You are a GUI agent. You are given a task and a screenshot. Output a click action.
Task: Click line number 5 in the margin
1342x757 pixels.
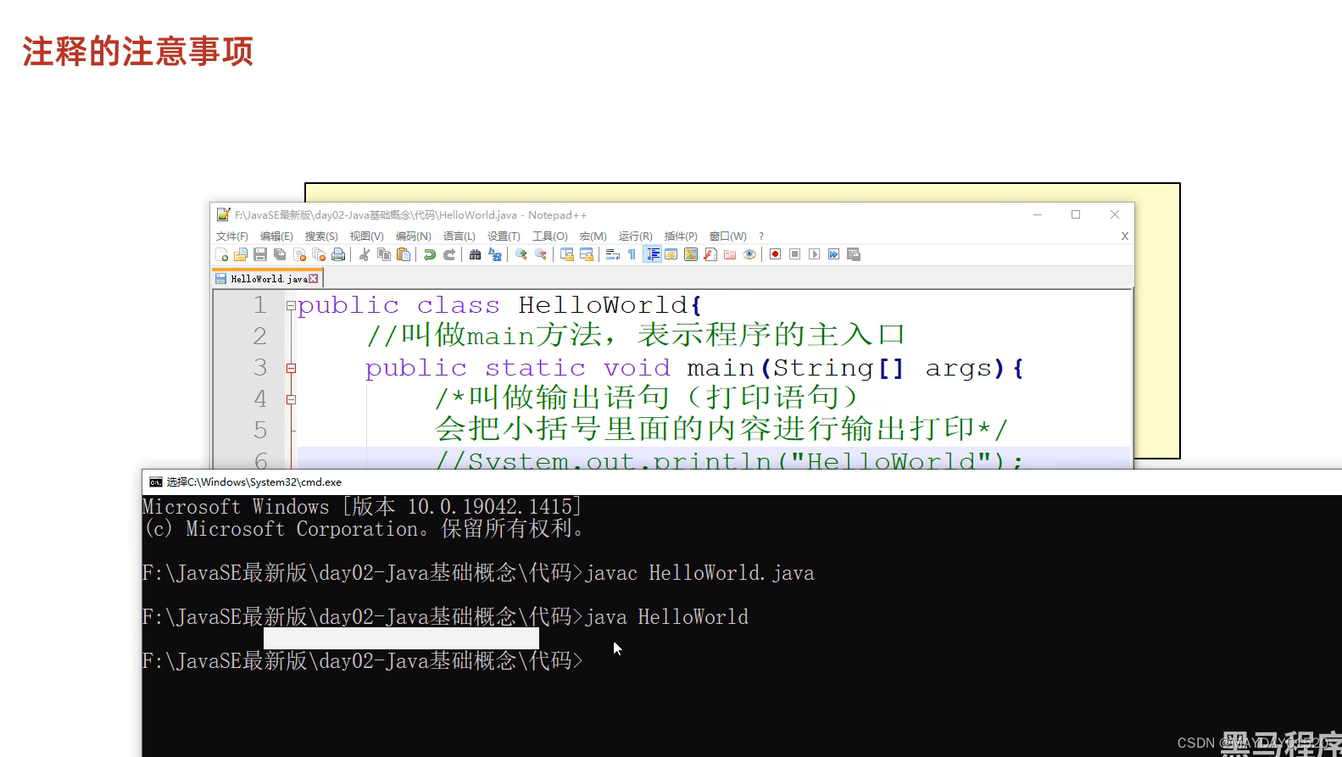(x=259, y=431)
